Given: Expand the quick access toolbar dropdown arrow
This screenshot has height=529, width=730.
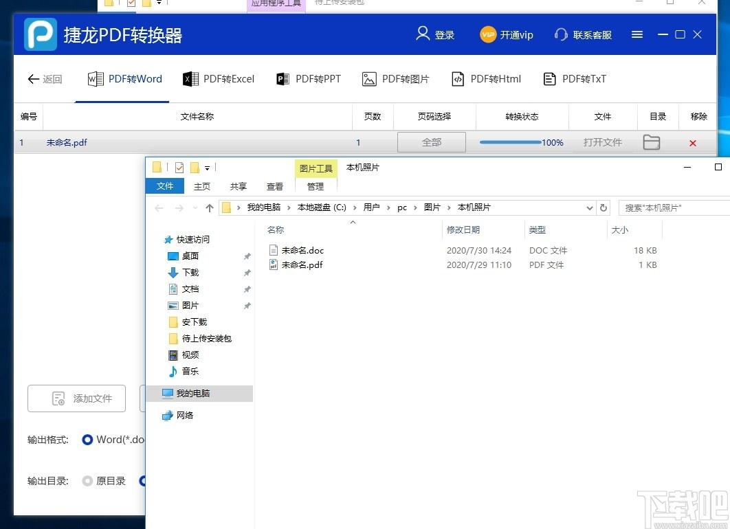Looking at the screenshot, I should pos(207,168).
